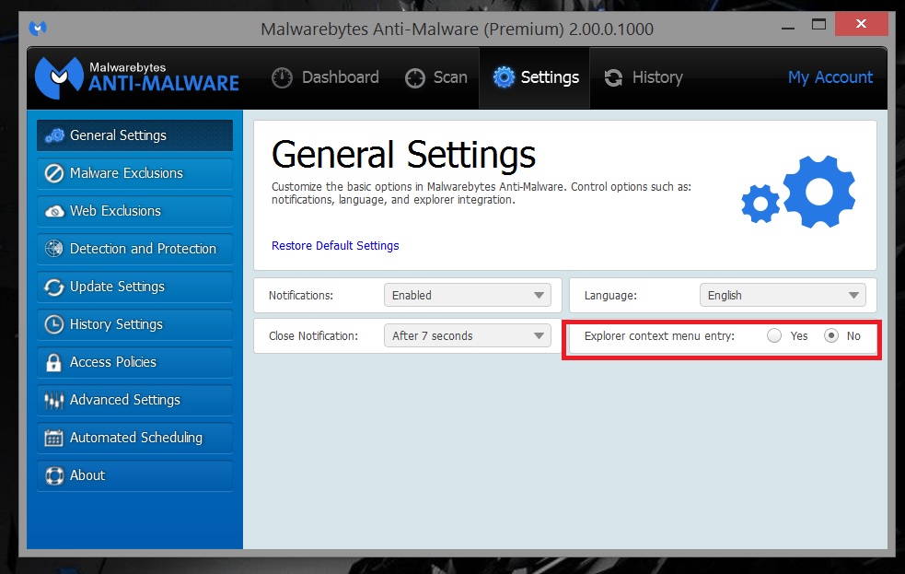This screenshot has width=905, height=574.
Task: Open the Close Notification dropdown
Action: pyautogui.click(x=468, y=335)
